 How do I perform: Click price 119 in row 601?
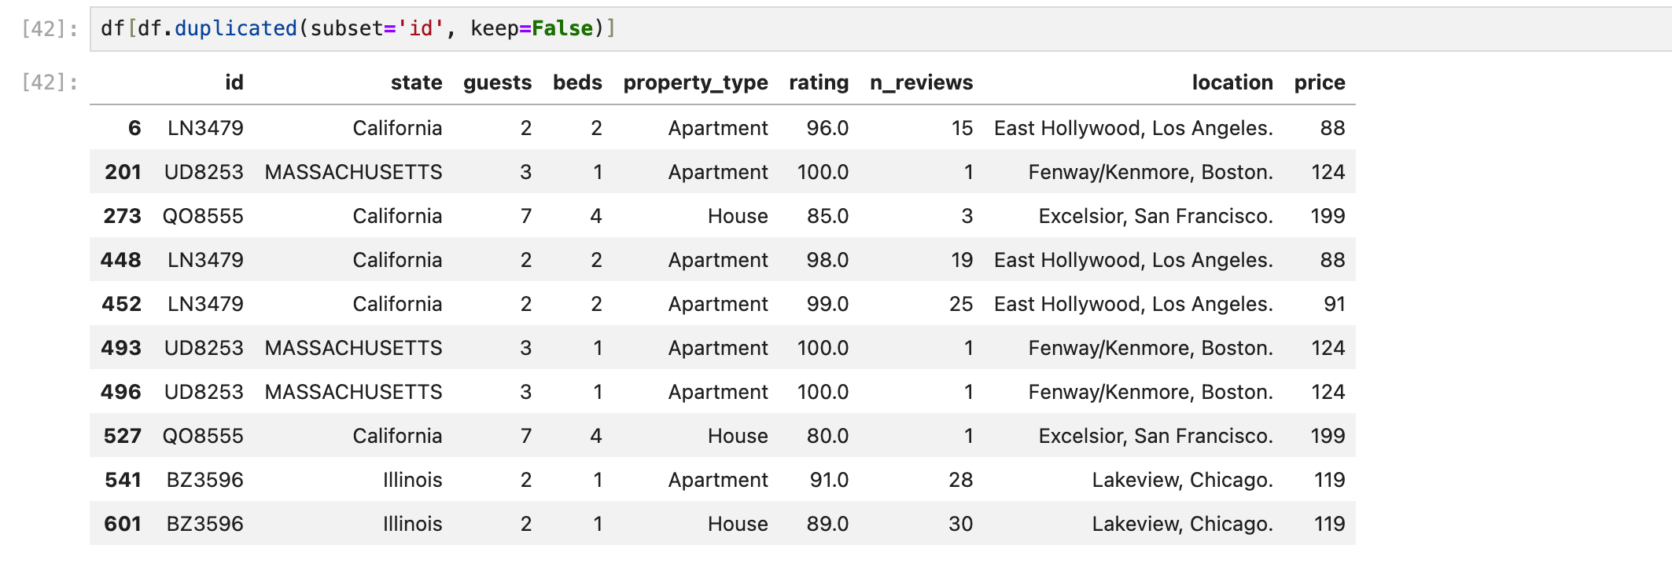coord(1330,524)
